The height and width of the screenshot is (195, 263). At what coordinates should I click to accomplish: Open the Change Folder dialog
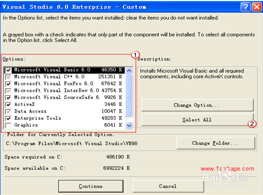[x=216, y=143]
